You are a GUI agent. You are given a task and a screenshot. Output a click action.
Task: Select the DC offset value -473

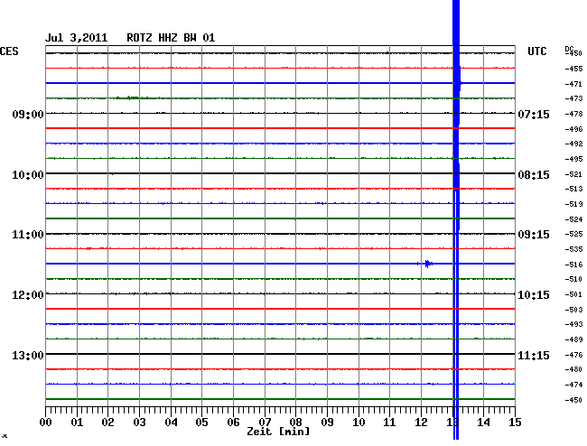573,98
